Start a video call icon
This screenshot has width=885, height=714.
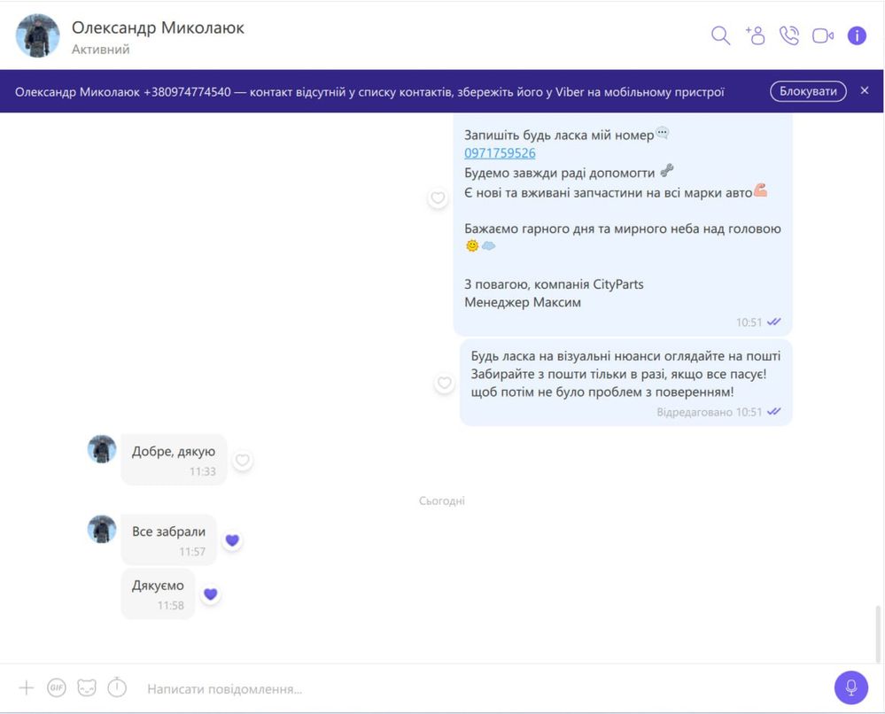coord(823,36)
